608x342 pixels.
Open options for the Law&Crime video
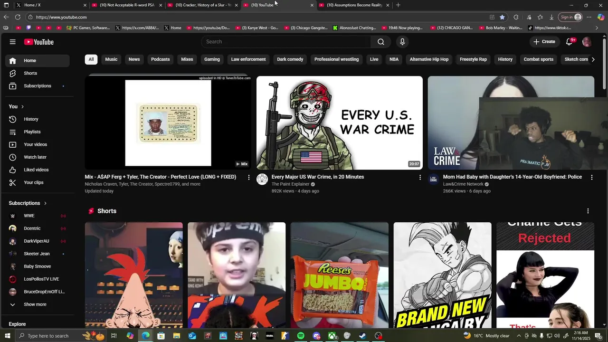click(591, 177)
